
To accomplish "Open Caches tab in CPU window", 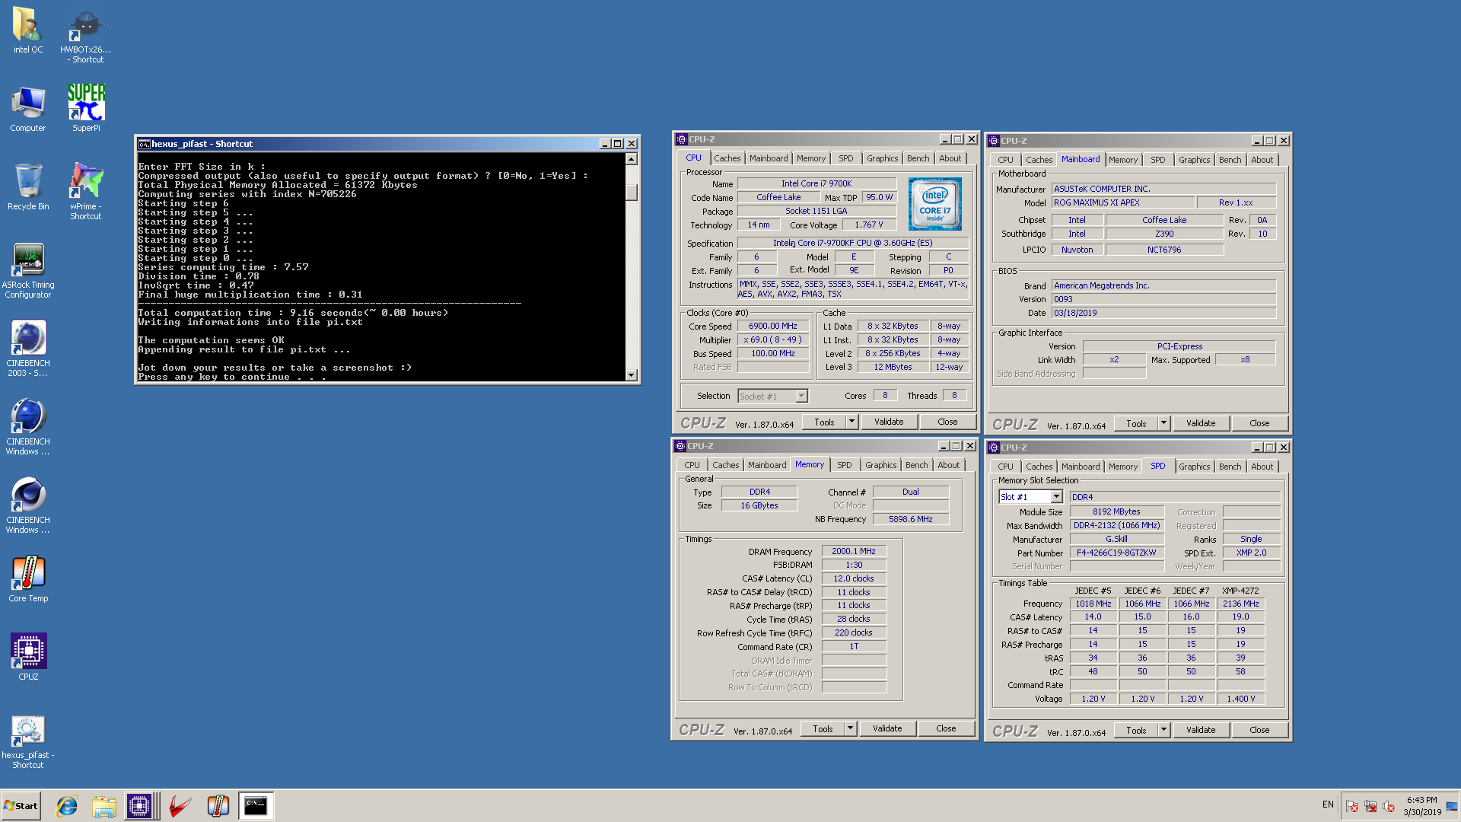I will click(727, 158).
